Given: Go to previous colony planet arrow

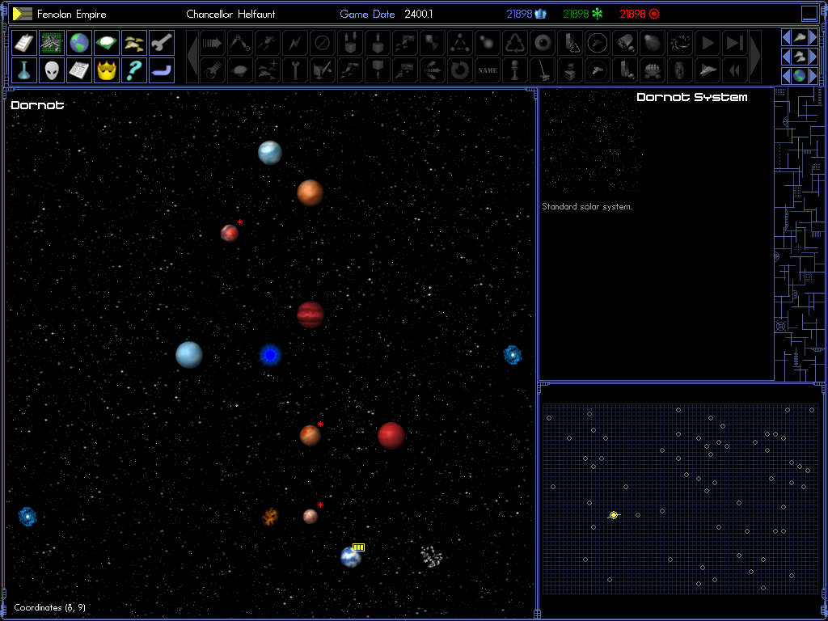Looking at the screenshot, I should 786,76.
